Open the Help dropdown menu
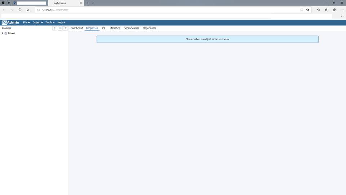 point(61,22)
